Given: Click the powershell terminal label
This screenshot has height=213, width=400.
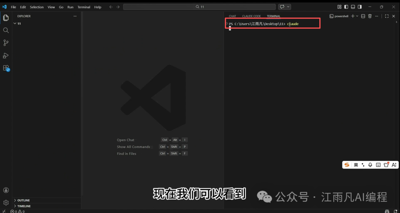Looking at the screenshot, I should [339, 16].
